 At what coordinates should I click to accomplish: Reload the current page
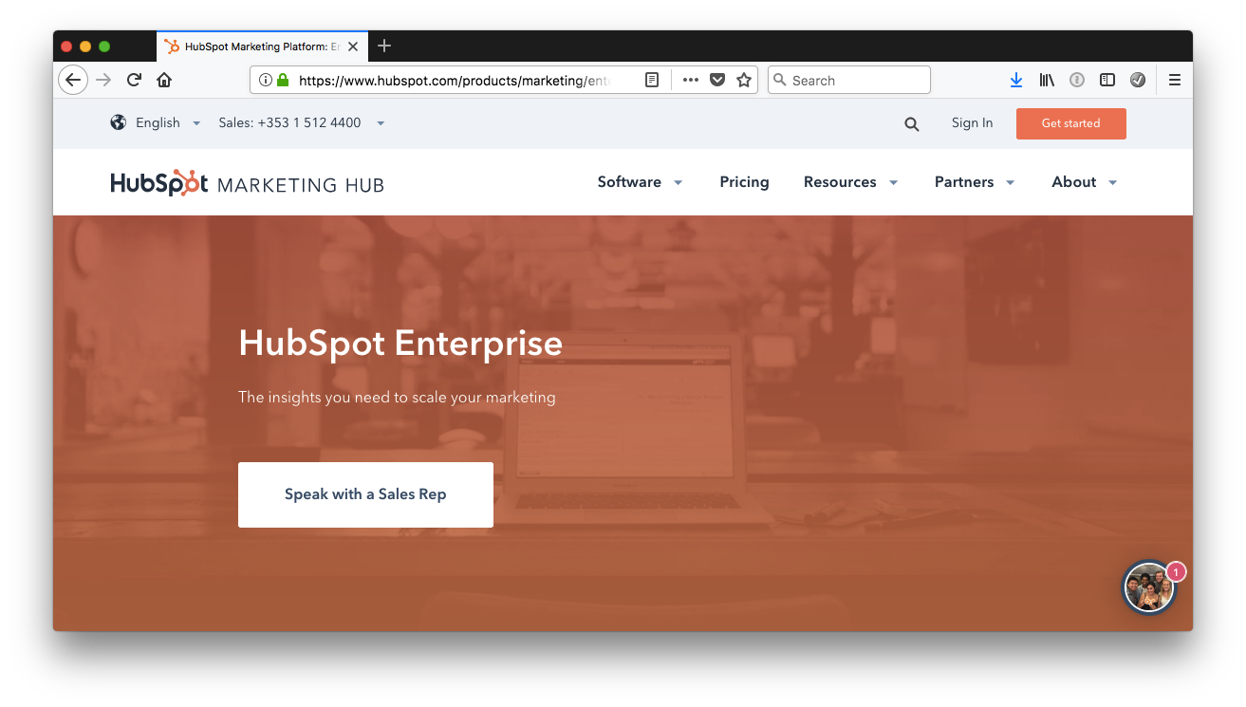(134, 80)
